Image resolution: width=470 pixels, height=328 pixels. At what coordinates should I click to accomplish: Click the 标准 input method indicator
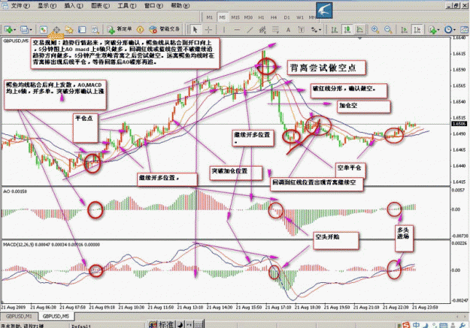(165, 324)
